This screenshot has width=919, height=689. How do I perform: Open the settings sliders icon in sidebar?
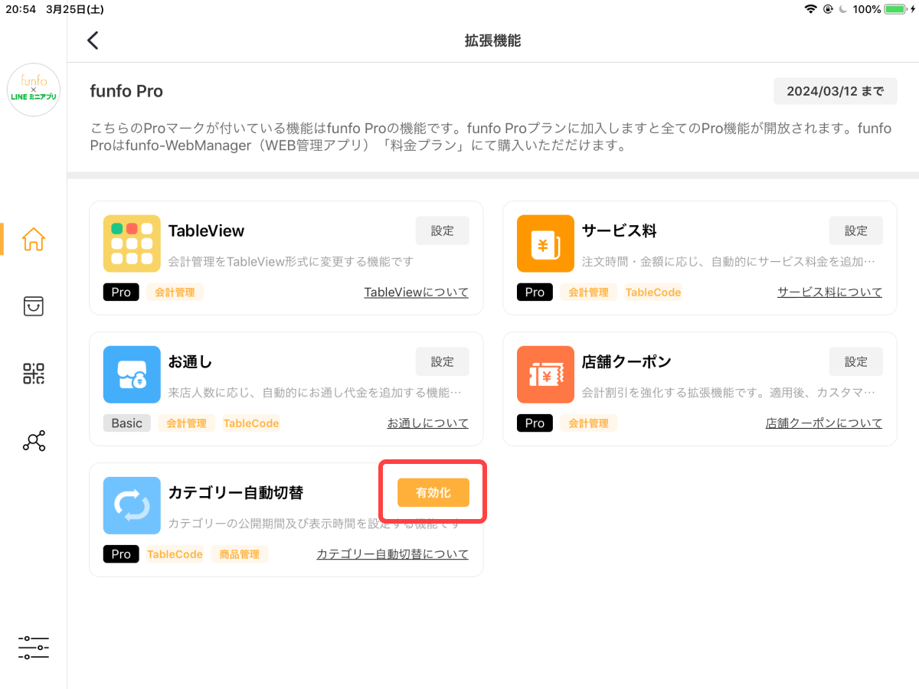point(34,648)
